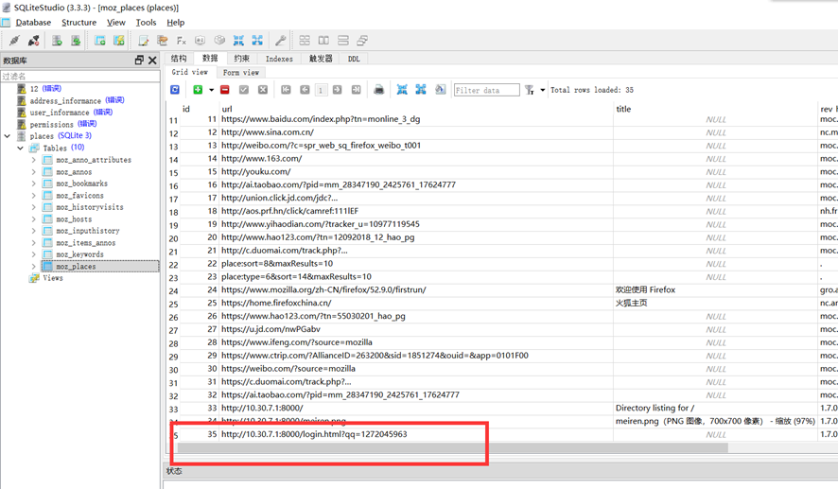The image size is (838, 489).
Task: Go to the first page of rows
Action: [x=286, y=90]
